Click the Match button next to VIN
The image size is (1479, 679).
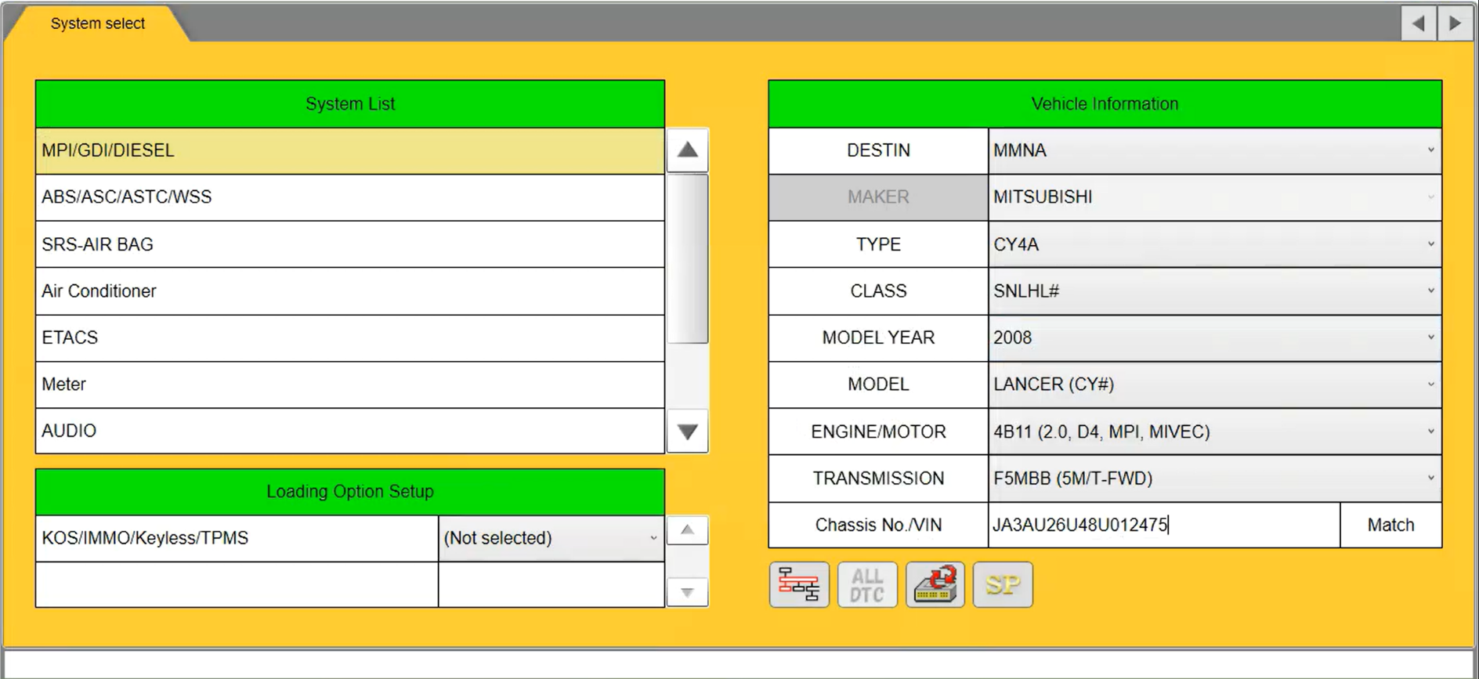pos(1390,525)
